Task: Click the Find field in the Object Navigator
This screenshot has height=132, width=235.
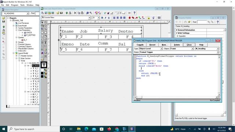Action: click(37, 14)
